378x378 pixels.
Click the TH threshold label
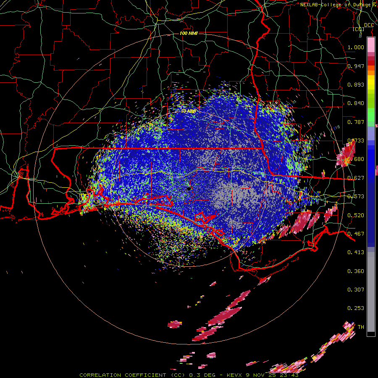coord(361,327)
